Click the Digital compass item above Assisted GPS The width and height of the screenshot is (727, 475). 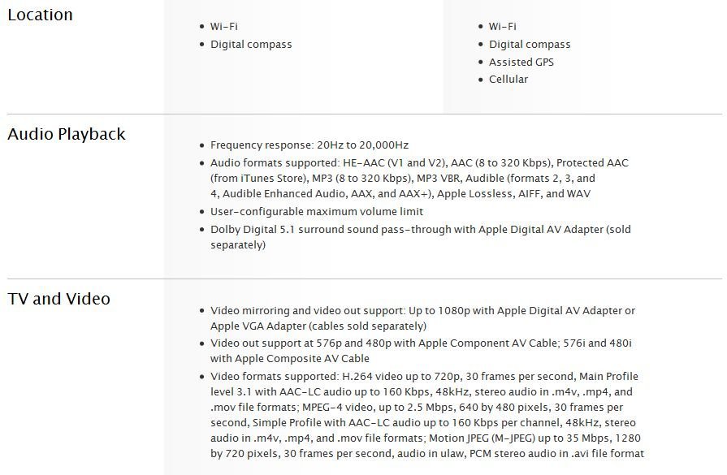[530, 45]
